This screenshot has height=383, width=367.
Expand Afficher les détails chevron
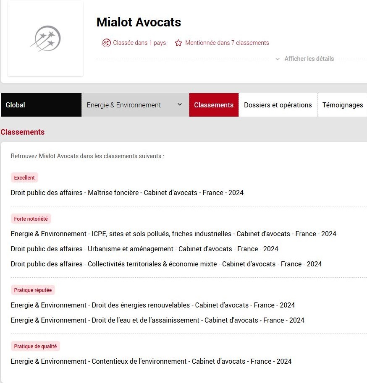(x=278, y=59)
